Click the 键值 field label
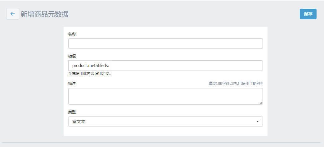 (x=72, y=56)
